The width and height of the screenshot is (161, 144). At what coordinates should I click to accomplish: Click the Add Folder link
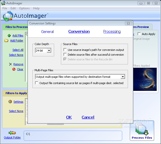tap(17, 41)
